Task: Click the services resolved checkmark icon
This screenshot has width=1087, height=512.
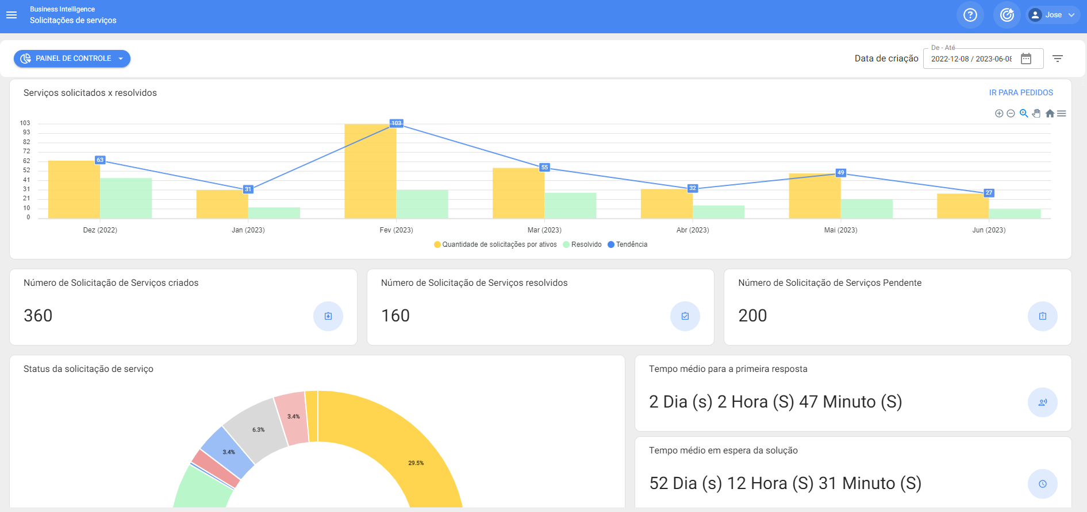Action: 685,316
